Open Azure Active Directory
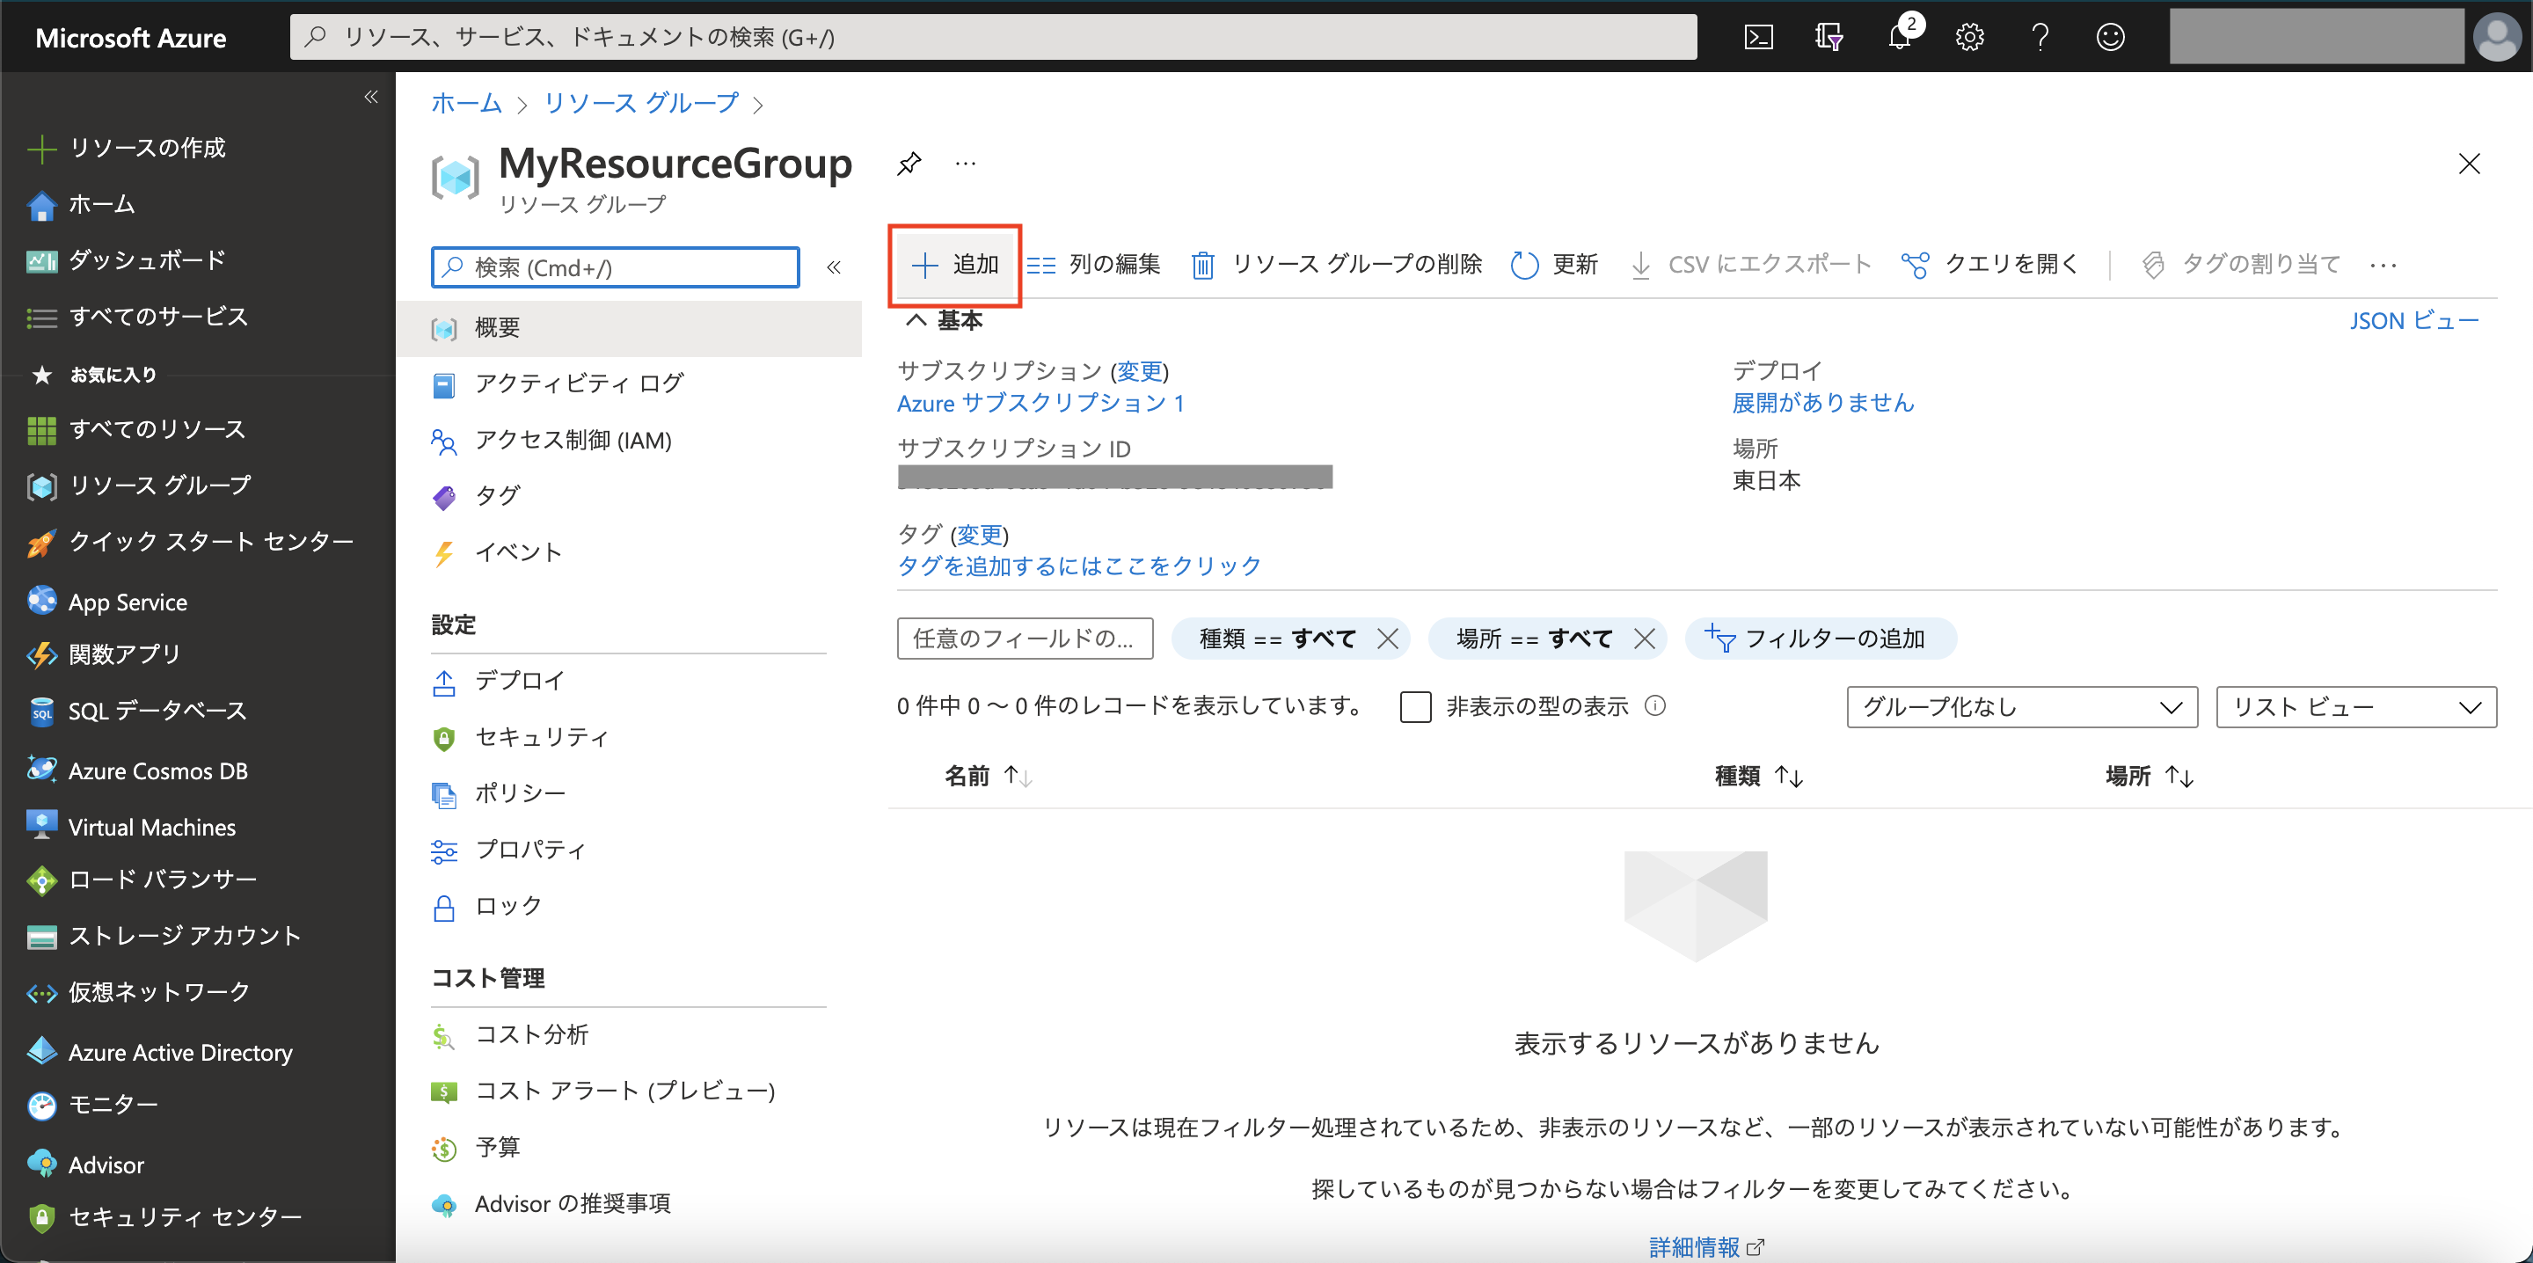The image size is (2533, 1263). pos(180,1052)
